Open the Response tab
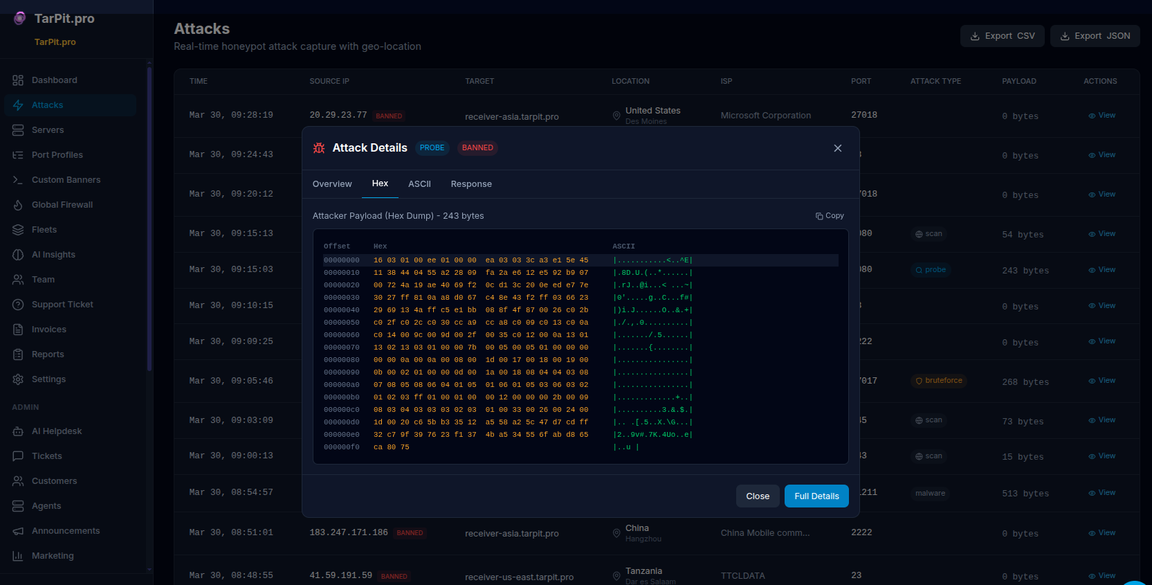1152x585 pixels. [x=471, y=184]
